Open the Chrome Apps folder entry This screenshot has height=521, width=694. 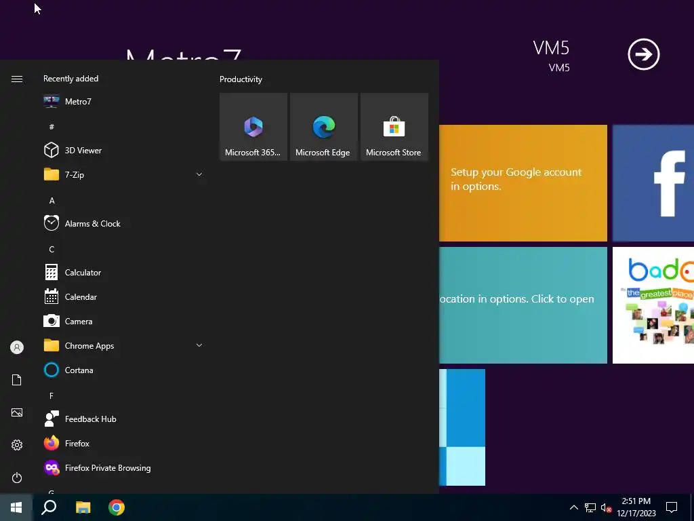[123, 345]
